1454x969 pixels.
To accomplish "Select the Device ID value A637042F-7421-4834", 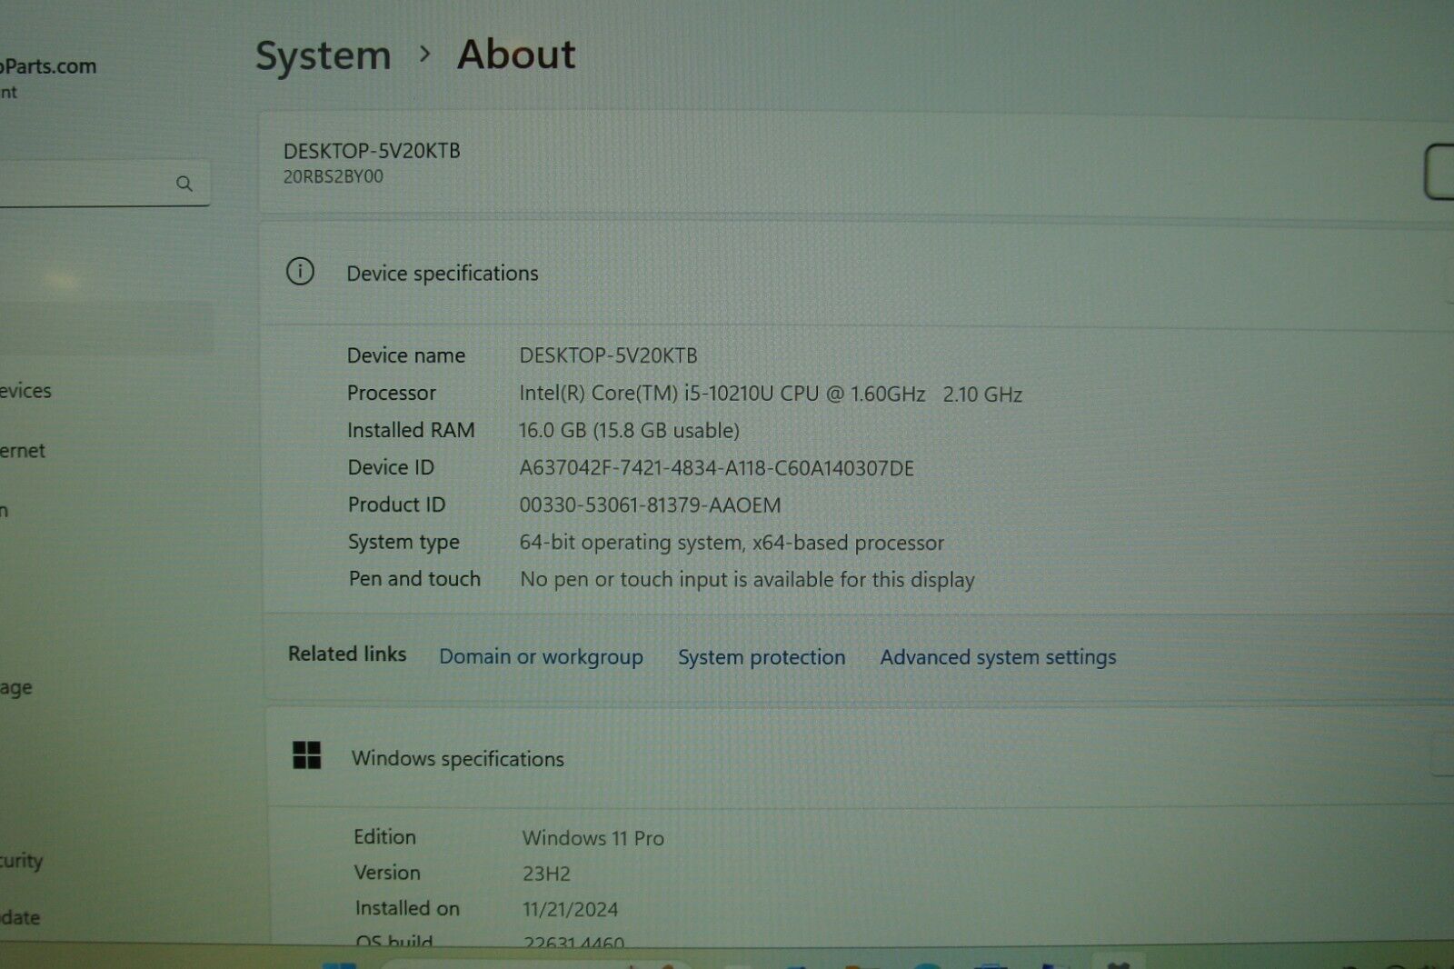I will tap(716, 468).
